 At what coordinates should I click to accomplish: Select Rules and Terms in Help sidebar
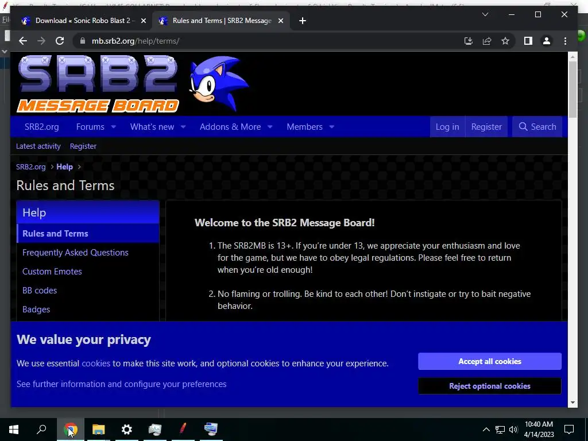88,233
